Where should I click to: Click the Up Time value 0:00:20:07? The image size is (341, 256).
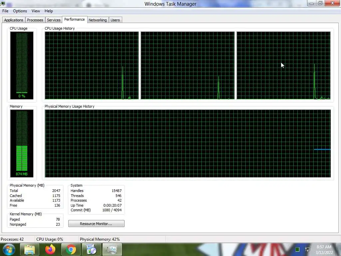click(113, 205)
